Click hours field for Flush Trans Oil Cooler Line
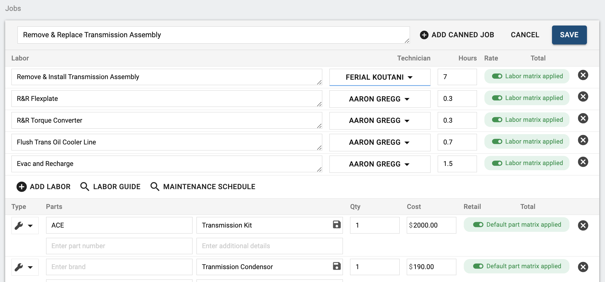Image resolution: width=605 pixels, height=282 pixels. pyautogui.click(x=457, y=142)
